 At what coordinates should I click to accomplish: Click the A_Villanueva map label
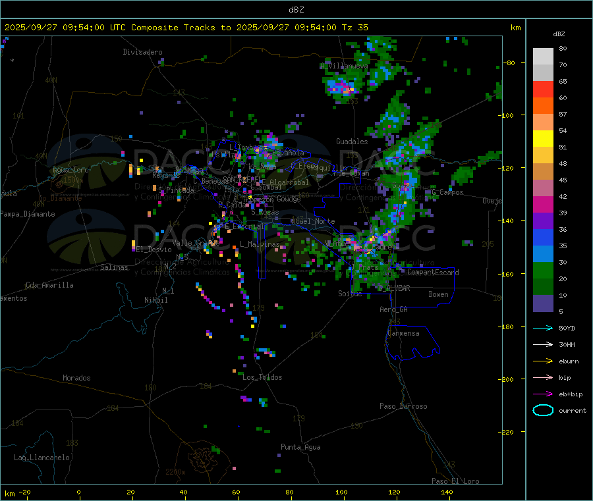coord(344,66)
